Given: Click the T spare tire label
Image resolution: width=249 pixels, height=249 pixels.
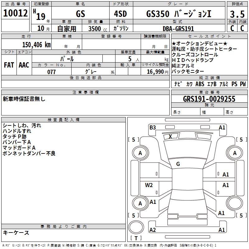Looking at the screenshot, I should 136,238.
